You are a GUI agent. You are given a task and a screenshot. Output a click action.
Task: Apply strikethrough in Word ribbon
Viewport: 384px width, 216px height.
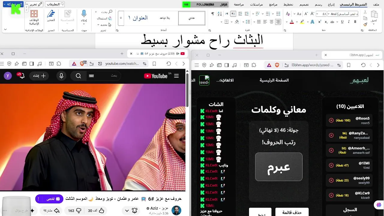pos(332,22)
